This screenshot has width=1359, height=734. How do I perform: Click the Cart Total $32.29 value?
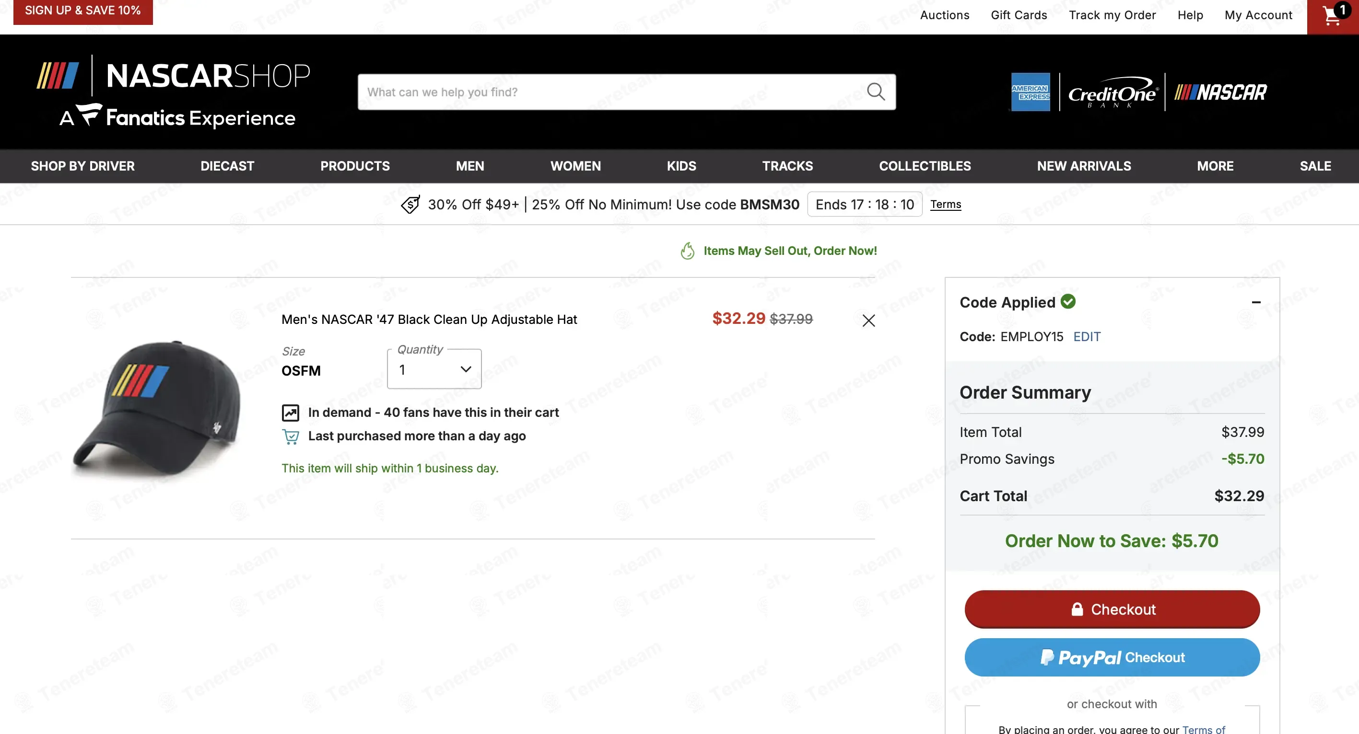pyautogui.click(x=1239, y=496)
